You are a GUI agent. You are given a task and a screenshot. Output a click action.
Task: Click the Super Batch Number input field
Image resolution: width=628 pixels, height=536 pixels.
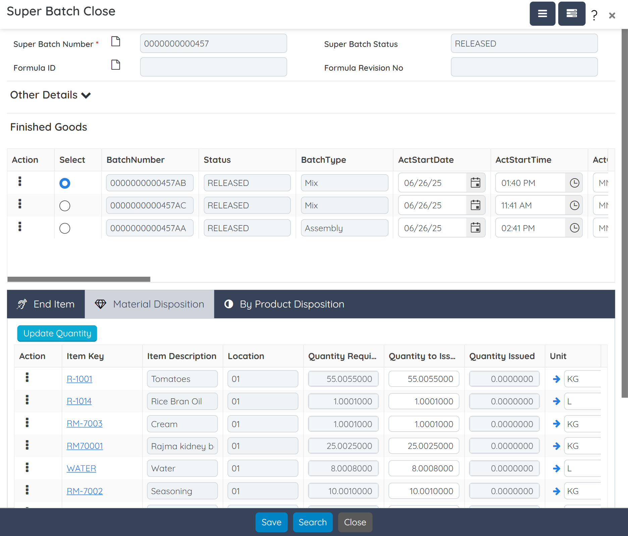click(x=213, y=44)
